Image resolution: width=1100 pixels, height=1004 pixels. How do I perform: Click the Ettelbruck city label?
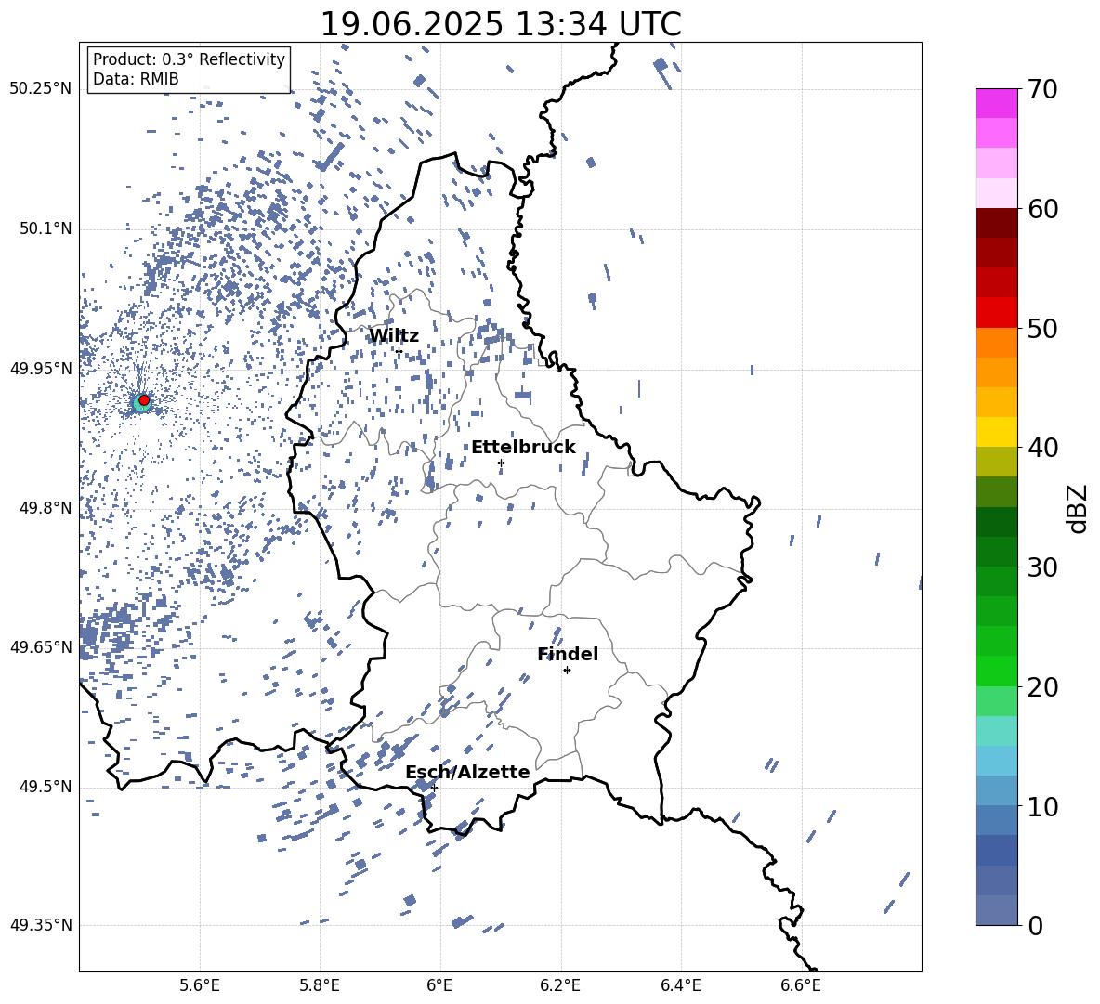523,448
